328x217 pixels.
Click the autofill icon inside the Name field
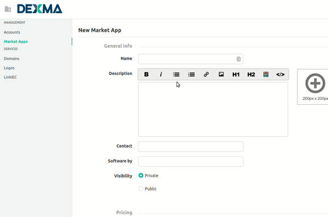(238, 59)
